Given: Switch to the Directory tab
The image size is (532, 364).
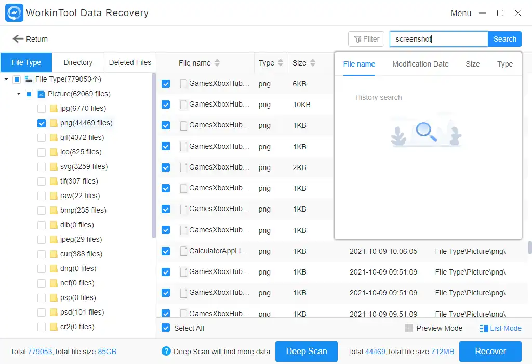Looking at the screenshot, I should [78, 62].
